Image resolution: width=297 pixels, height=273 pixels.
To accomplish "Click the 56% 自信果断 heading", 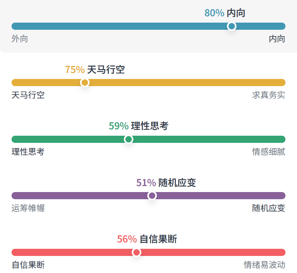I will point(147,239).
